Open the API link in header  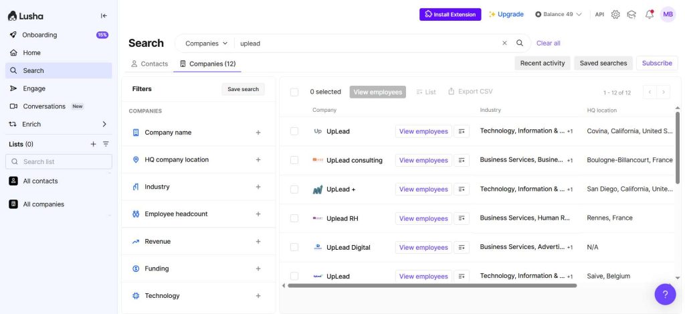pos(599,15)
